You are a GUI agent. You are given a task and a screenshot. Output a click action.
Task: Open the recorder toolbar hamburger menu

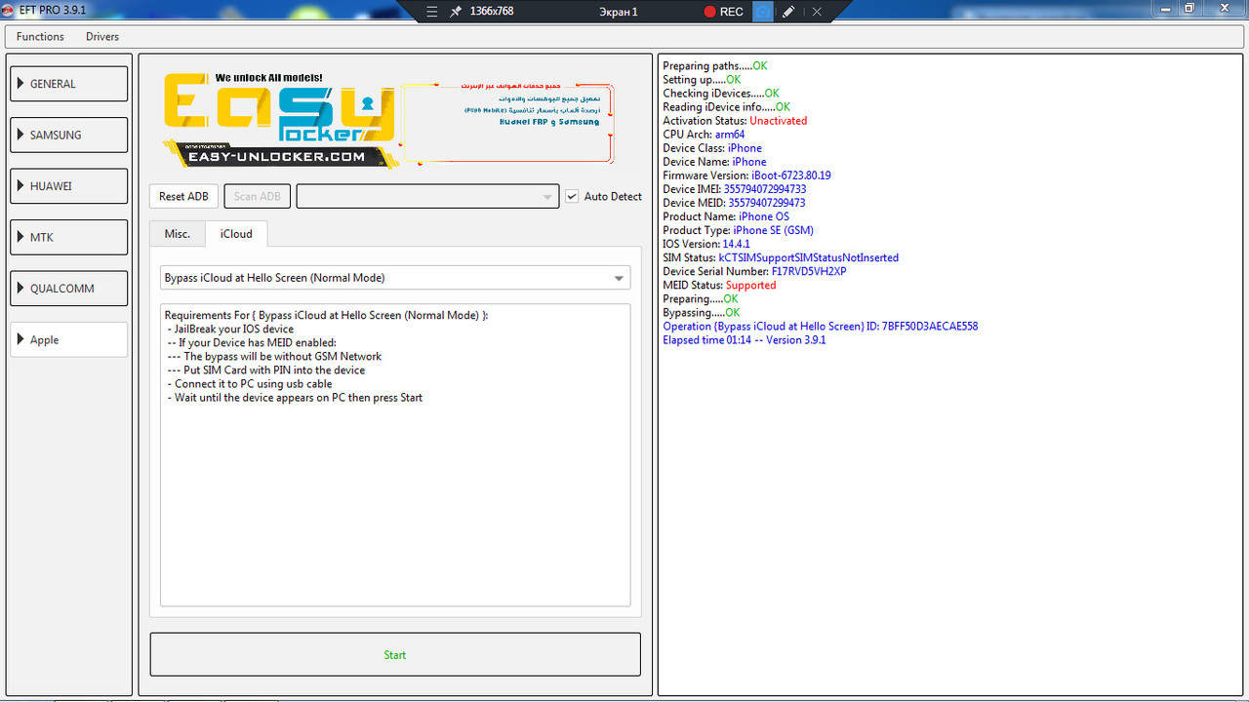point(432,12)
